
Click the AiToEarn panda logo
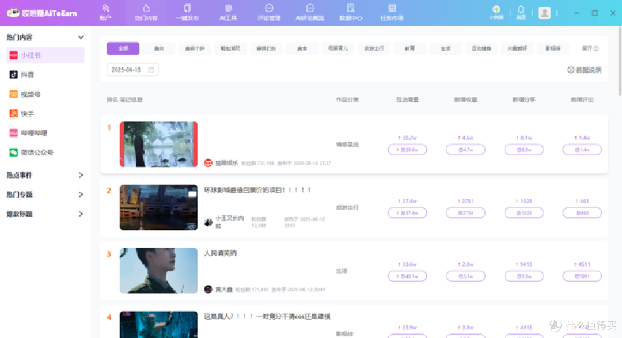click(13, 13)
